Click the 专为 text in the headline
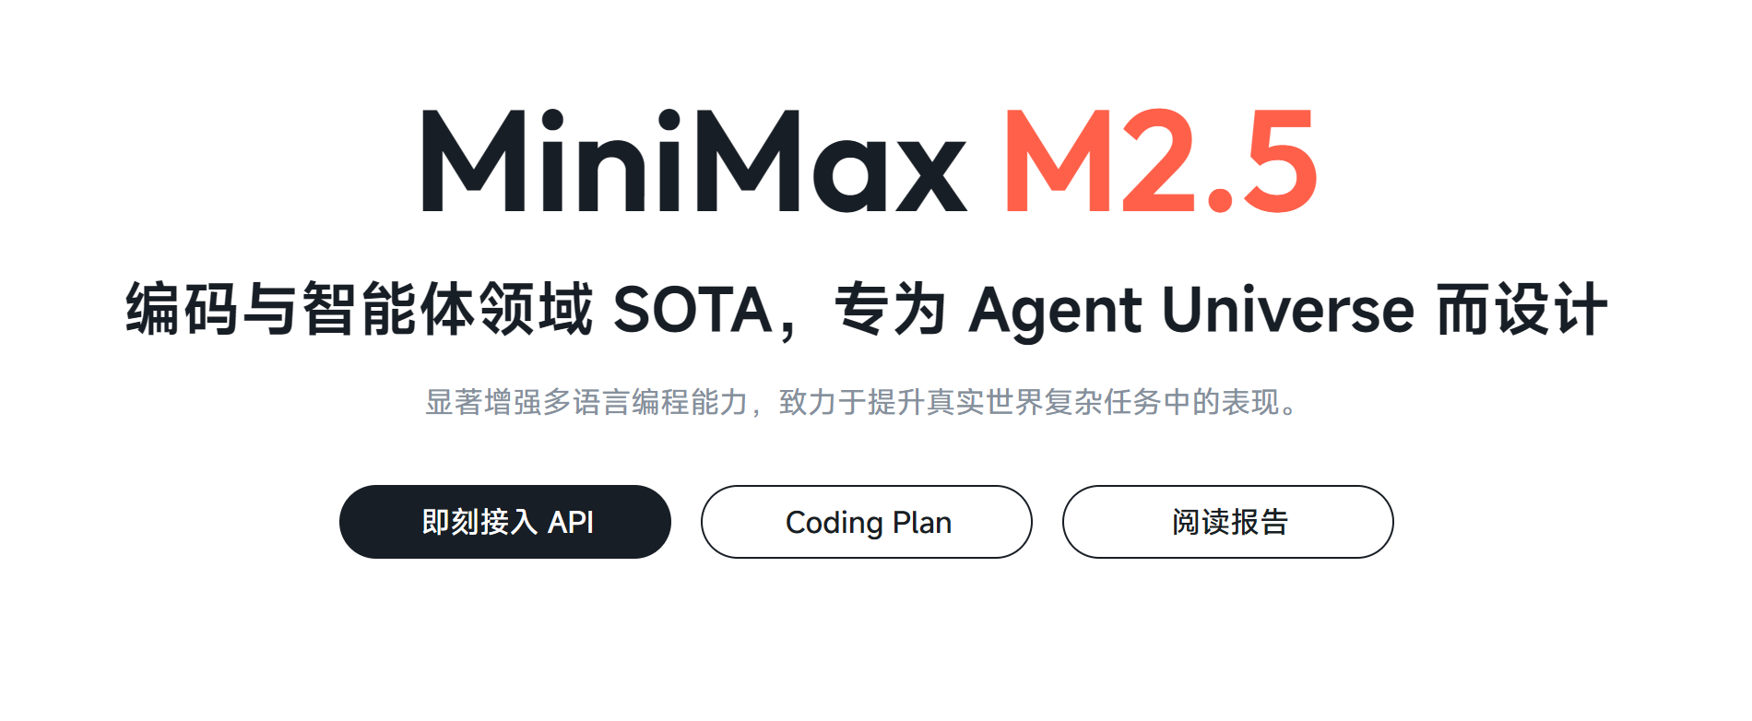1752x721 pixels. [891, 310]
